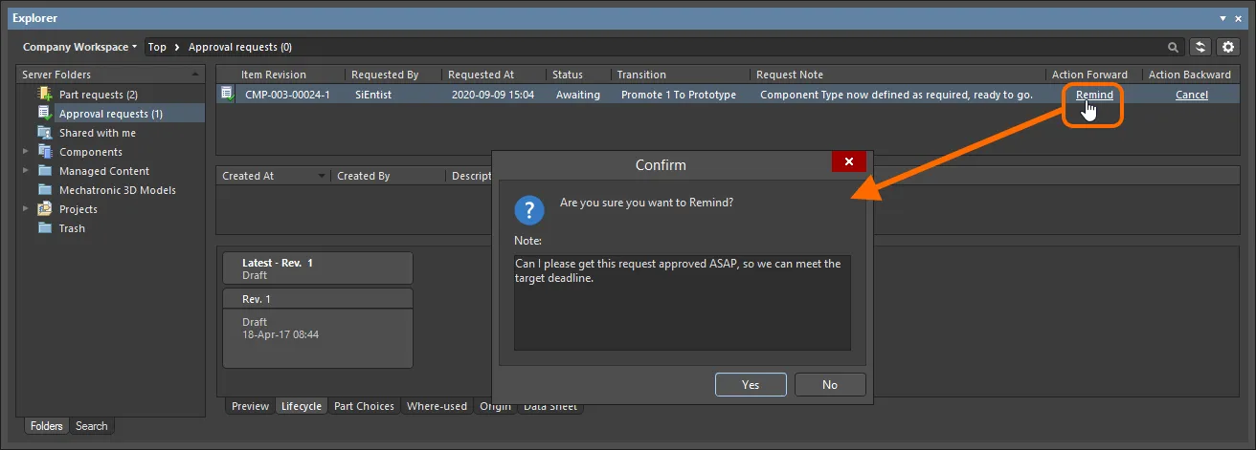
Task: Expand the Managed Content tree node
Action: (x=26, y=171)
